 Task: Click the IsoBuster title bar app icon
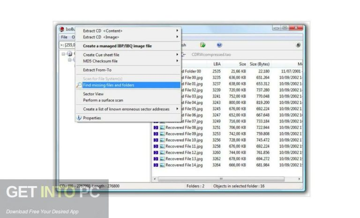pos(61,29)
